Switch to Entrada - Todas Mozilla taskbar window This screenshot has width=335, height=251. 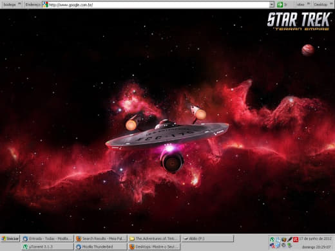click(x=47, y=239)
